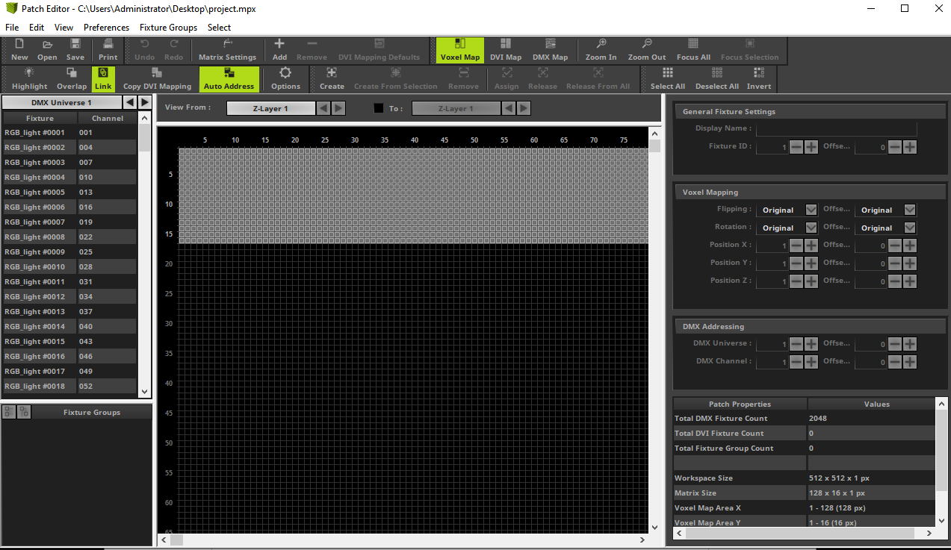The height and width of the screenshot is (550, 951).
Task: Click the Channel column header
Action: pyautogui.click(x=108, y=118)
